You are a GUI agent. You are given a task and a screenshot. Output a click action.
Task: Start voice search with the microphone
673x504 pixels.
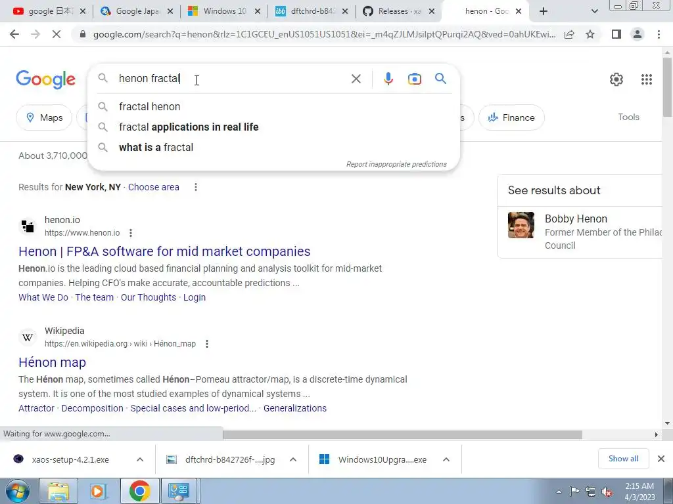click(x=388, y=79)
